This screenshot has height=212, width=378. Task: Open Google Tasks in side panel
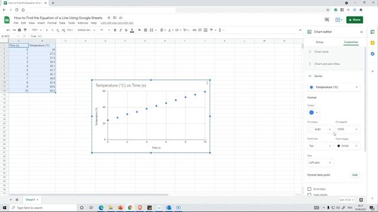click(x=373, y=54)
